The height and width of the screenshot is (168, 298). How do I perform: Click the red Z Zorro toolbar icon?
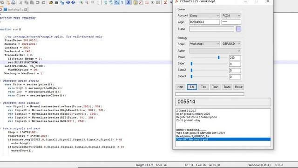click(x=165, y=2)
